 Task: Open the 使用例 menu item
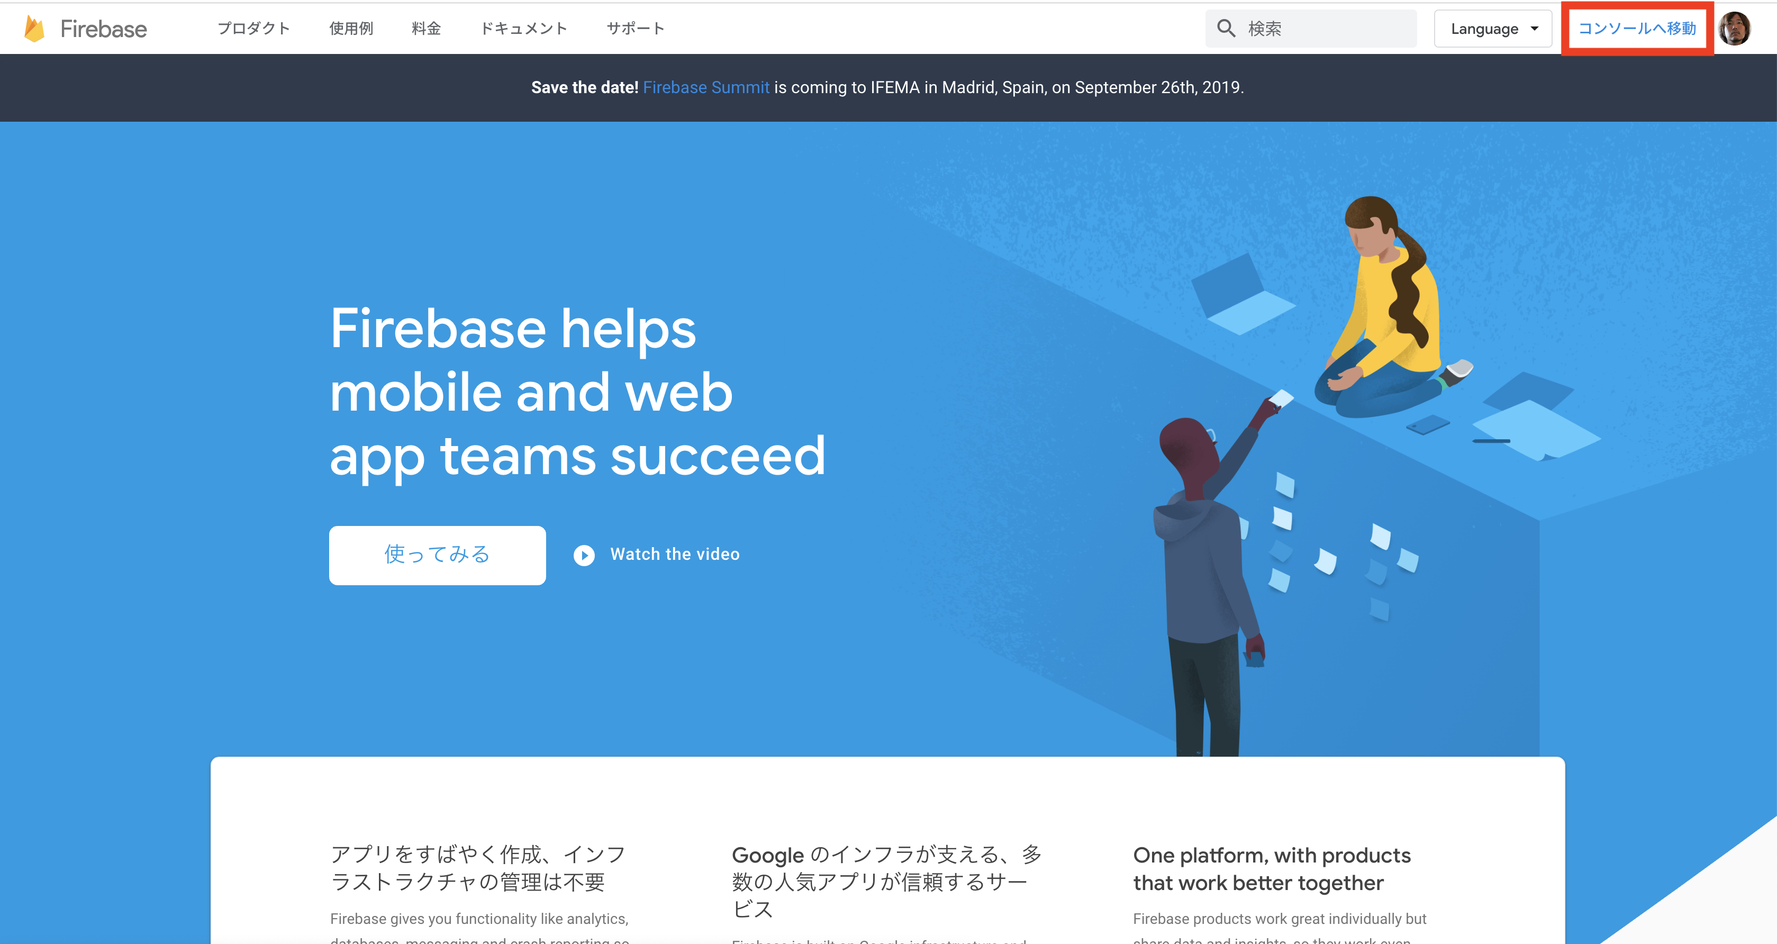(x=350, y=28)
